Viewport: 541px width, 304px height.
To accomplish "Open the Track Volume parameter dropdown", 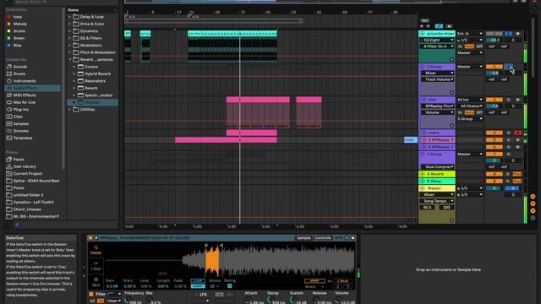I will tap(438, 79).
